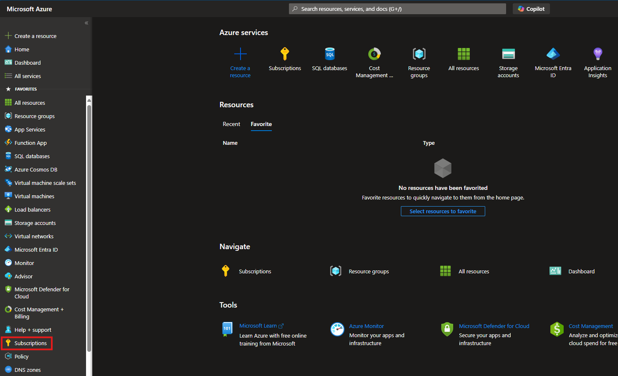Image resolution: width=618 pixels, height=376 pixels.
Task: Open the Microsoft Learn link
Action: (258, 326)
